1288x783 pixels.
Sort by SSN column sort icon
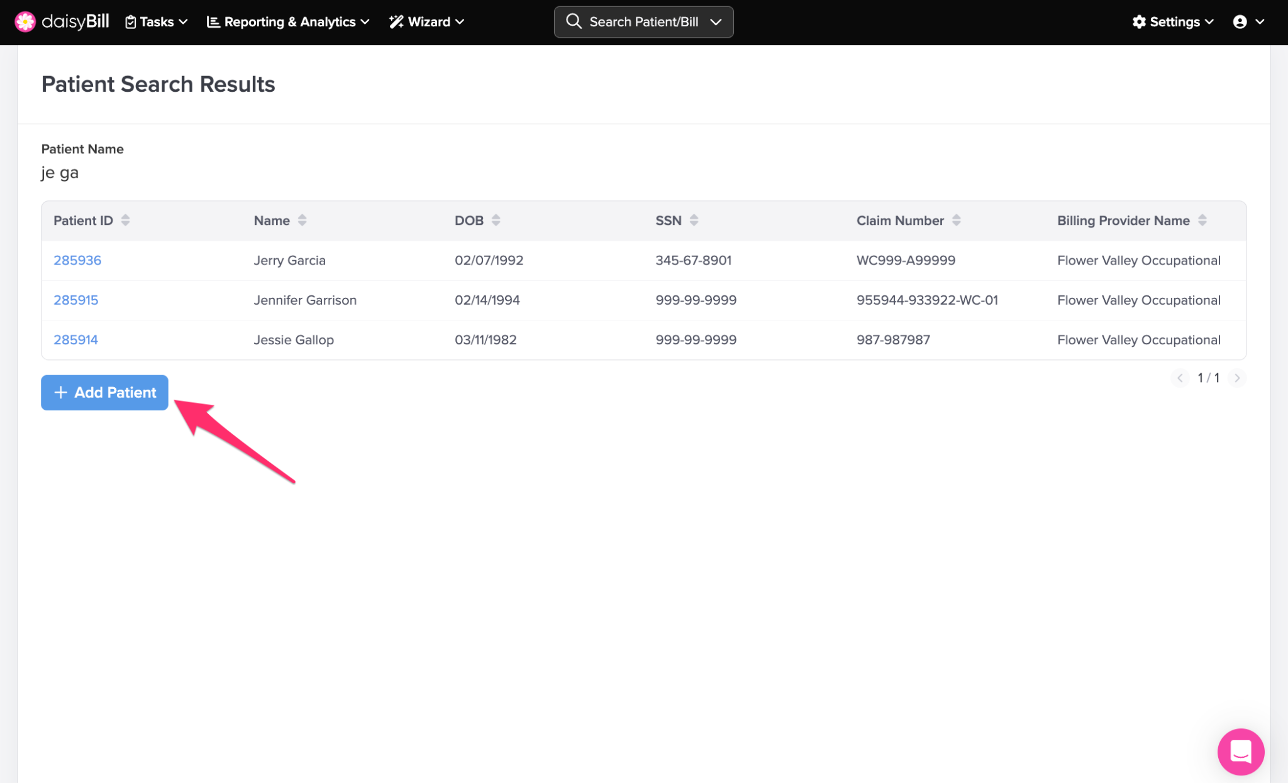coord(694,220)
